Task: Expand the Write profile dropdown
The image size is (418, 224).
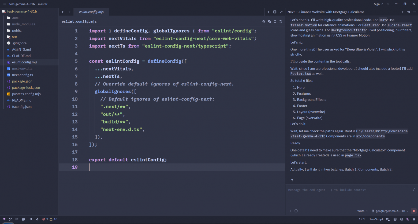Action: (x=363, y=211)
